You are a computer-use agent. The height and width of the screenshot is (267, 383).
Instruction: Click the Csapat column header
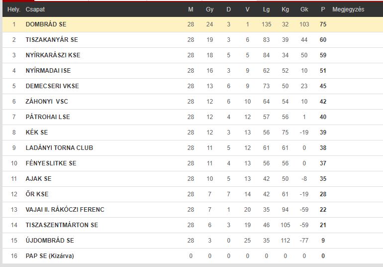[x=35, y=9]
